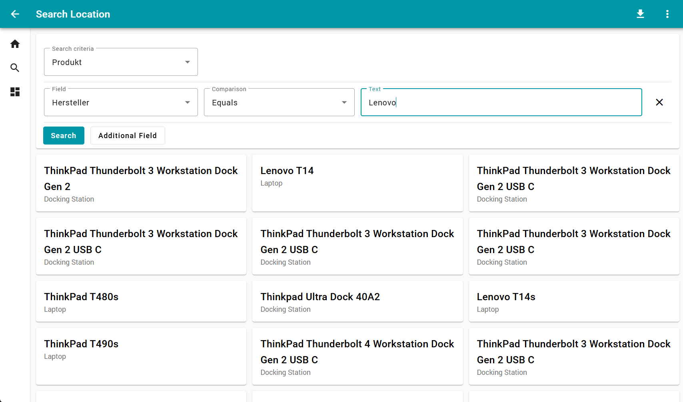
Task: Select the ThinkPad T490s laptop card
Action: (141, 356)
